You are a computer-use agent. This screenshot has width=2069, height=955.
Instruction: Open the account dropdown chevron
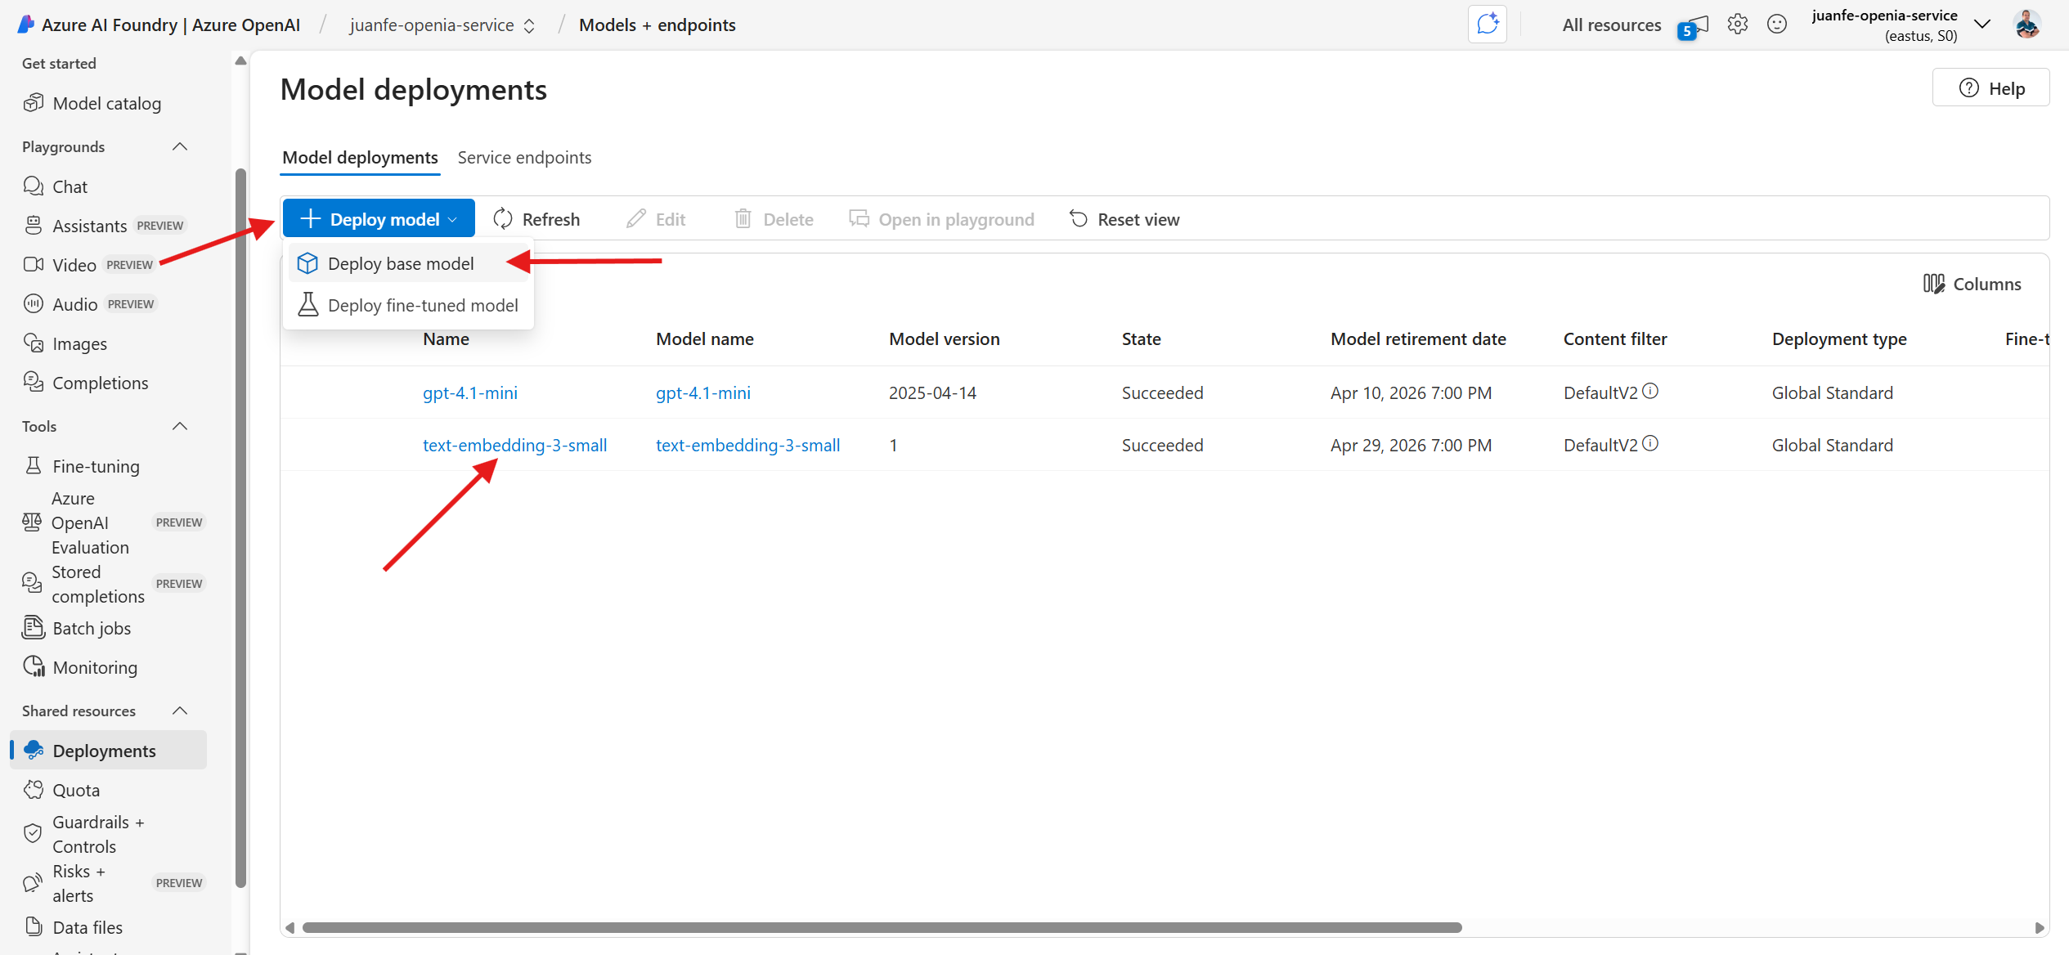pos(1981,25)
